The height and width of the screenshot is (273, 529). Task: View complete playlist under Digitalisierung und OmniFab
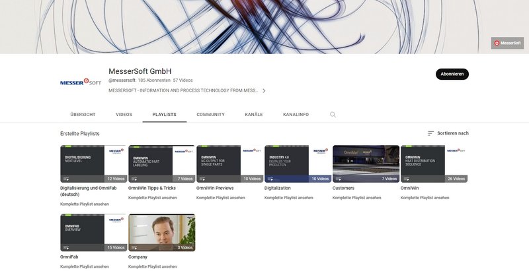coord(85,204)
